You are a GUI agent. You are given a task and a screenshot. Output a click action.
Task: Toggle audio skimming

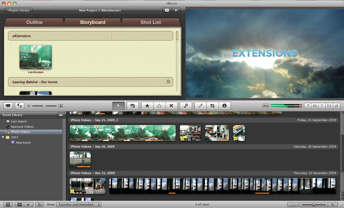coord(265,106)
